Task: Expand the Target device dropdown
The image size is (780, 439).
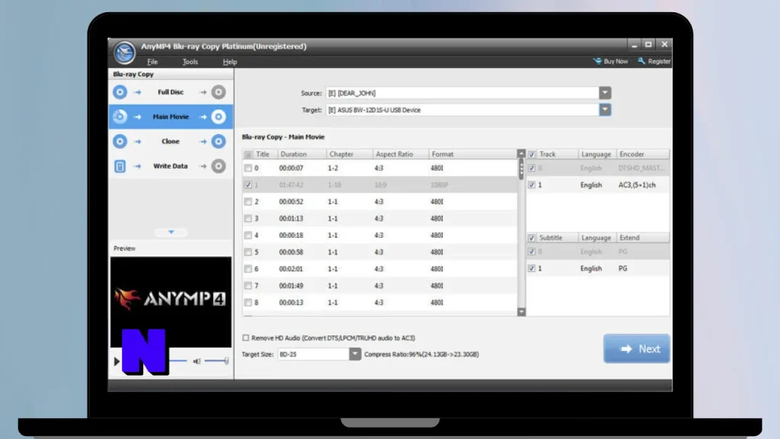Action: click(605, 110)
